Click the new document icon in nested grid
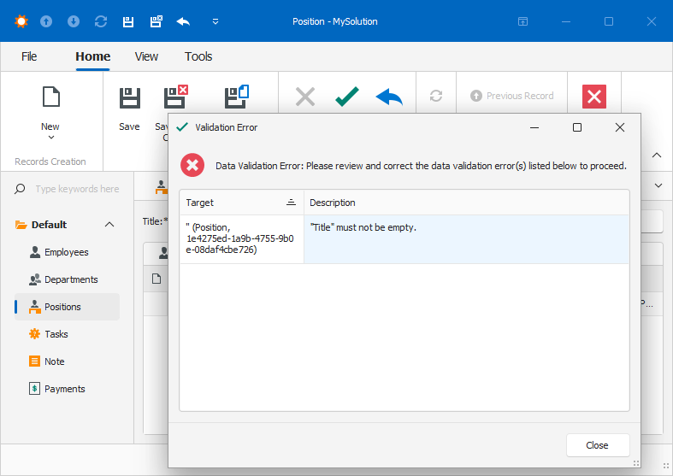Image resolution: width=673 pixels, height=476 pixels. pyautogui.click(x=156, y=279)
